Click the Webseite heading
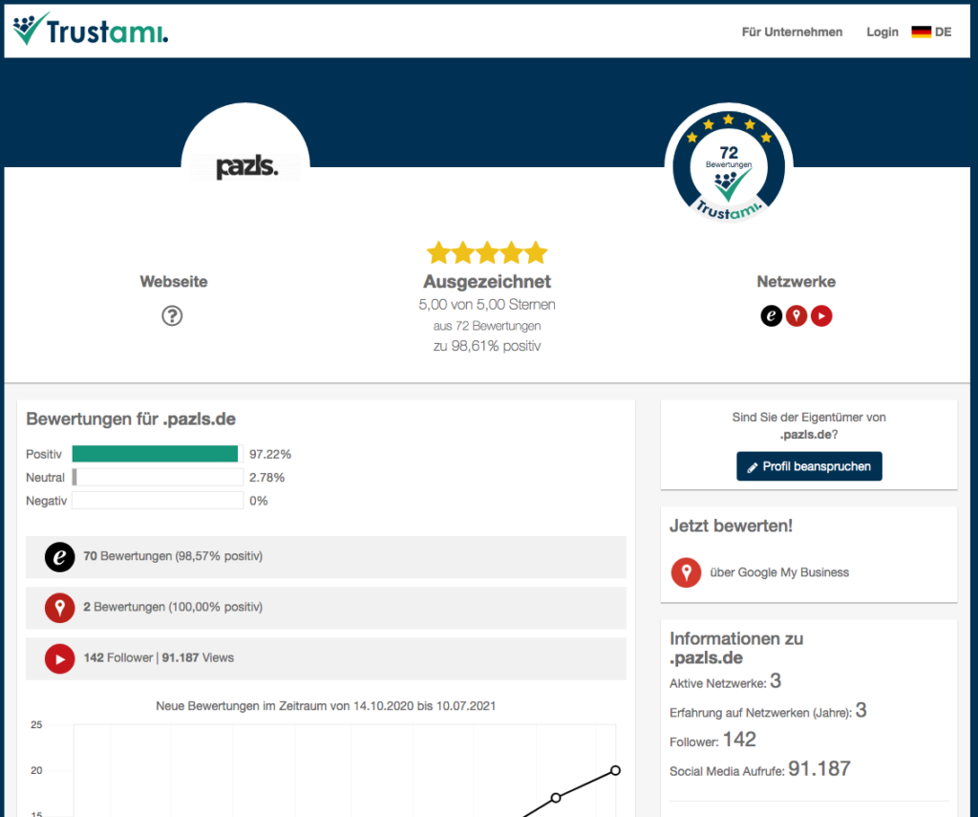This screenshot has height=817, width=978. 174,282
